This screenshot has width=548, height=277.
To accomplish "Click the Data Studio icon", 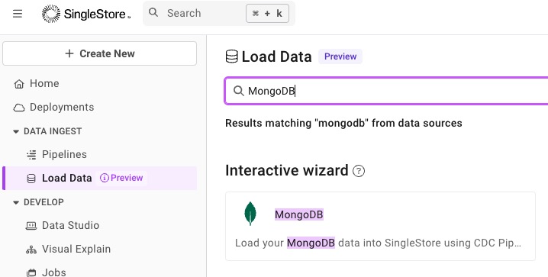I will (x=31, y=226).
